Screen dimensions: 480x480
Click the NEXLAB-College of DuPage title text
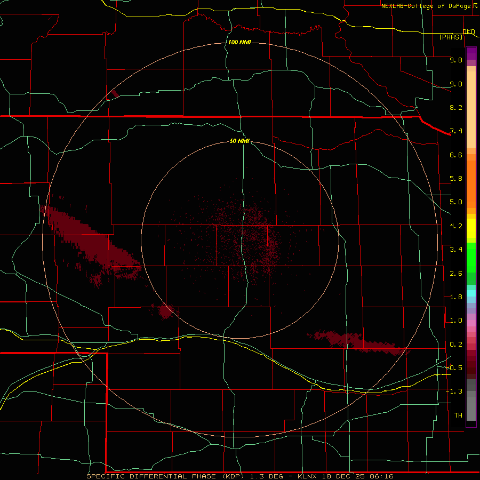point(426,6)
